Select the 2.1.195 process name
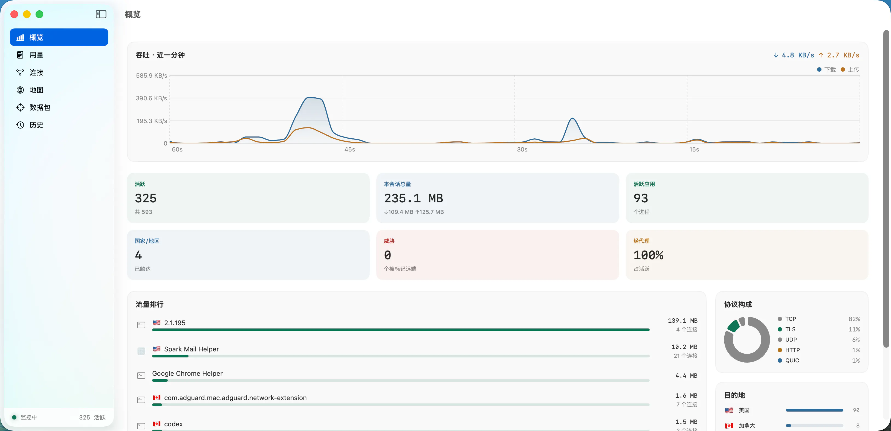 175,323
